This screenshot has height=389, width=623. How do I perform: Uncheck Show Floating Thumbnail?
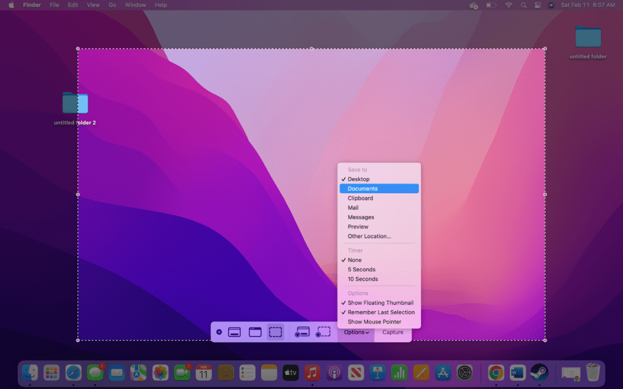click(x=378, y=303)
